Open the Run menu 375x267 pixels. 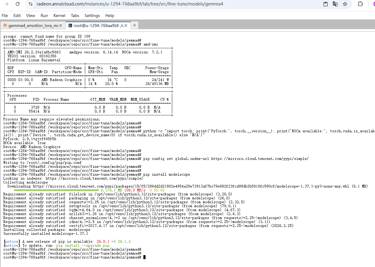coord(44,15)
